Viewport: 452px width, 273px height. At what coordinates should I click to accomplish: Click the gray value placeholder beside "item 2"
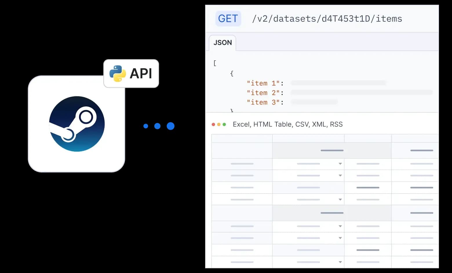coord(361,92)
